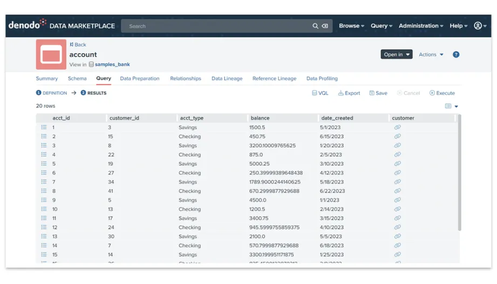The height and width of the screenshot is (284, 497).
Task: Expand the Query top menu
Action: (382, 26)
